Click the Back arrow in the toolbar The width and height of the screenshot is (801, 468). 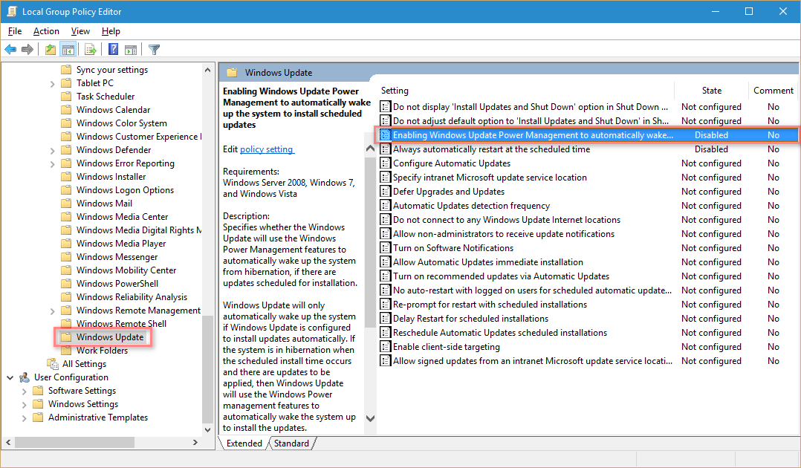(10, 50)
